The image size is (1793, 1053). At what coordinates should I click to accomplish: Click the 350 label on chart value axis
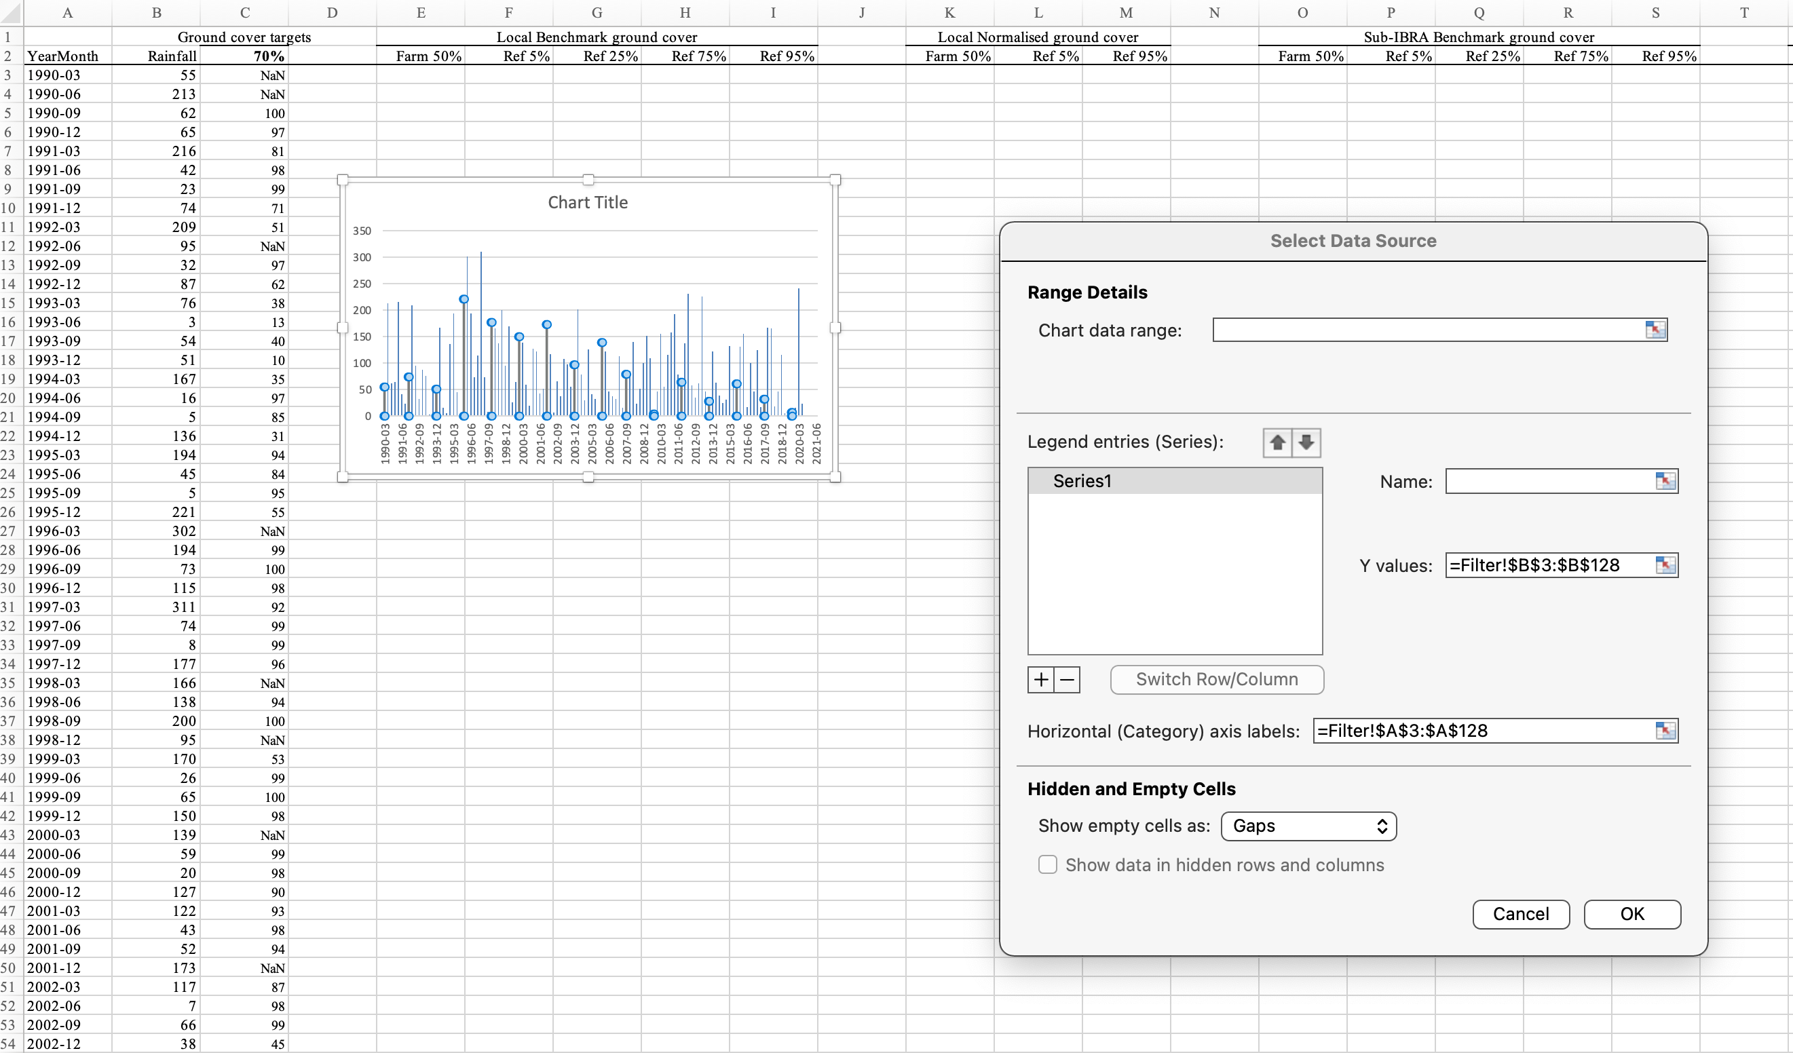(362, 231)
